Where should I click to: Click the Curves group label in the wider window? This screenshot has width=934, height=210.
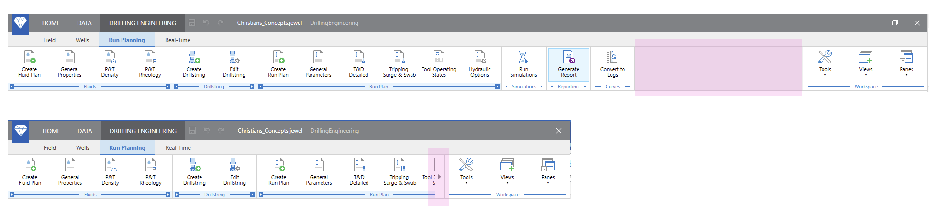pyautogui.click(x=612, y=87)
